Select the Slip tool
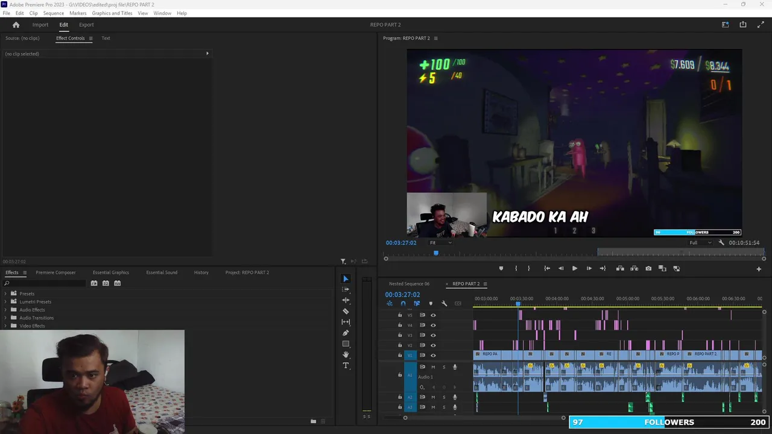The image size is (772, 434). [x=346, y=322]
